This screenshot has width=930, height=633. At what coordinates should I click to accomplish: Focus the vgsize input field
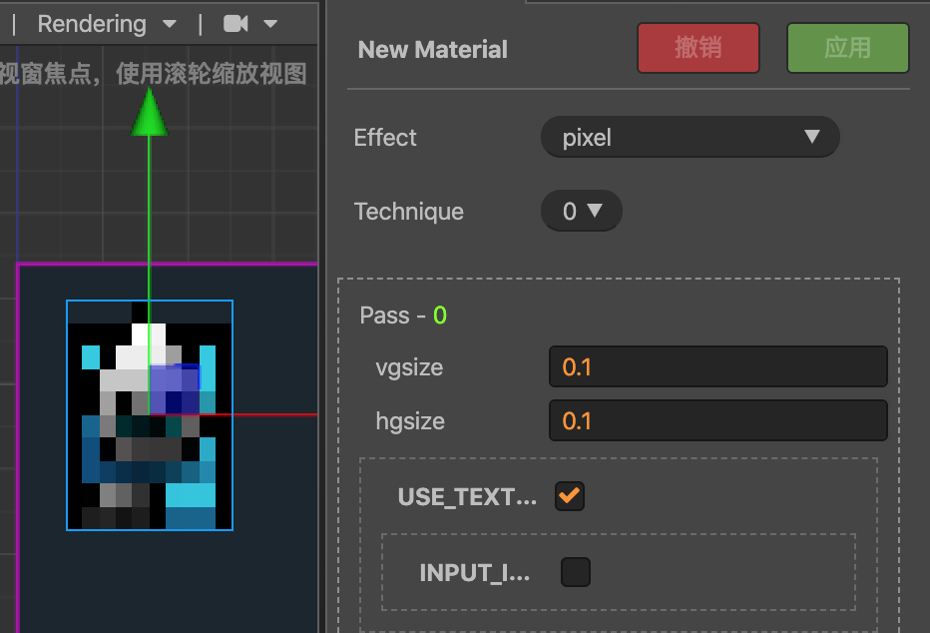coord(717,366)
